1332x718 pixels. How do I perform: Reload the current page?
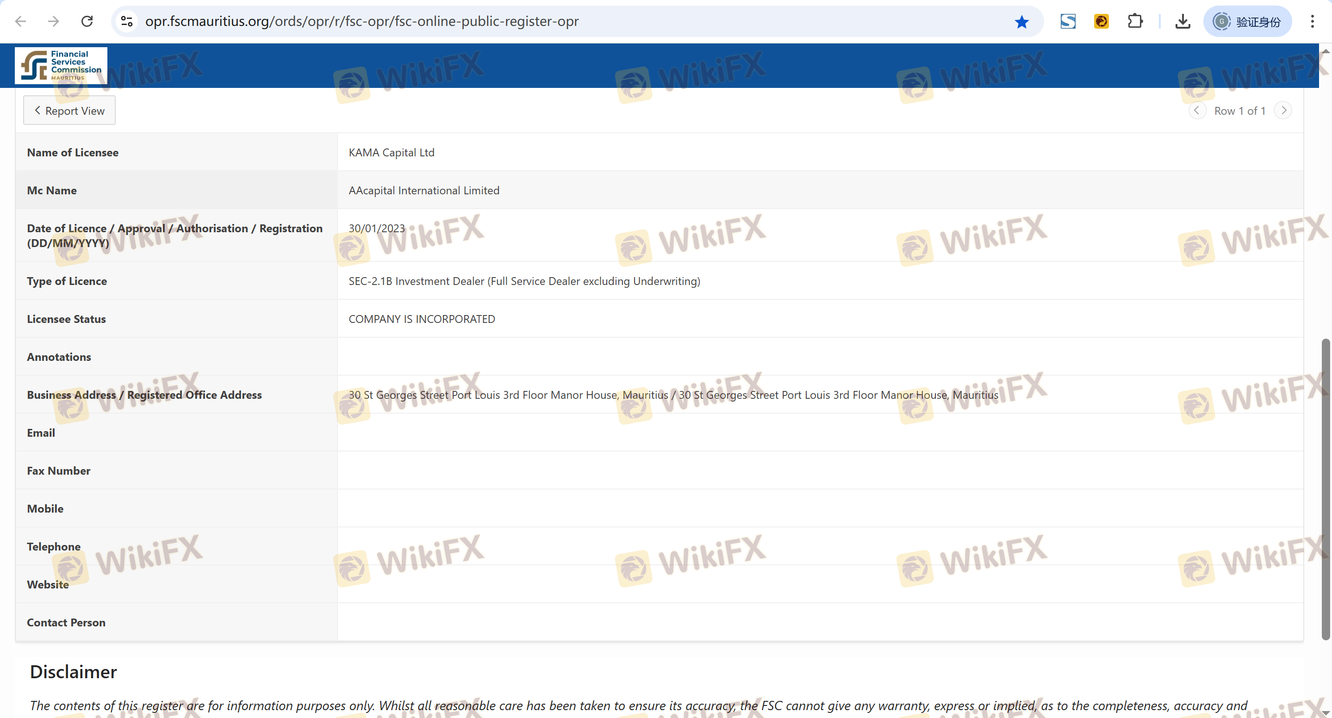coord(87,21)
